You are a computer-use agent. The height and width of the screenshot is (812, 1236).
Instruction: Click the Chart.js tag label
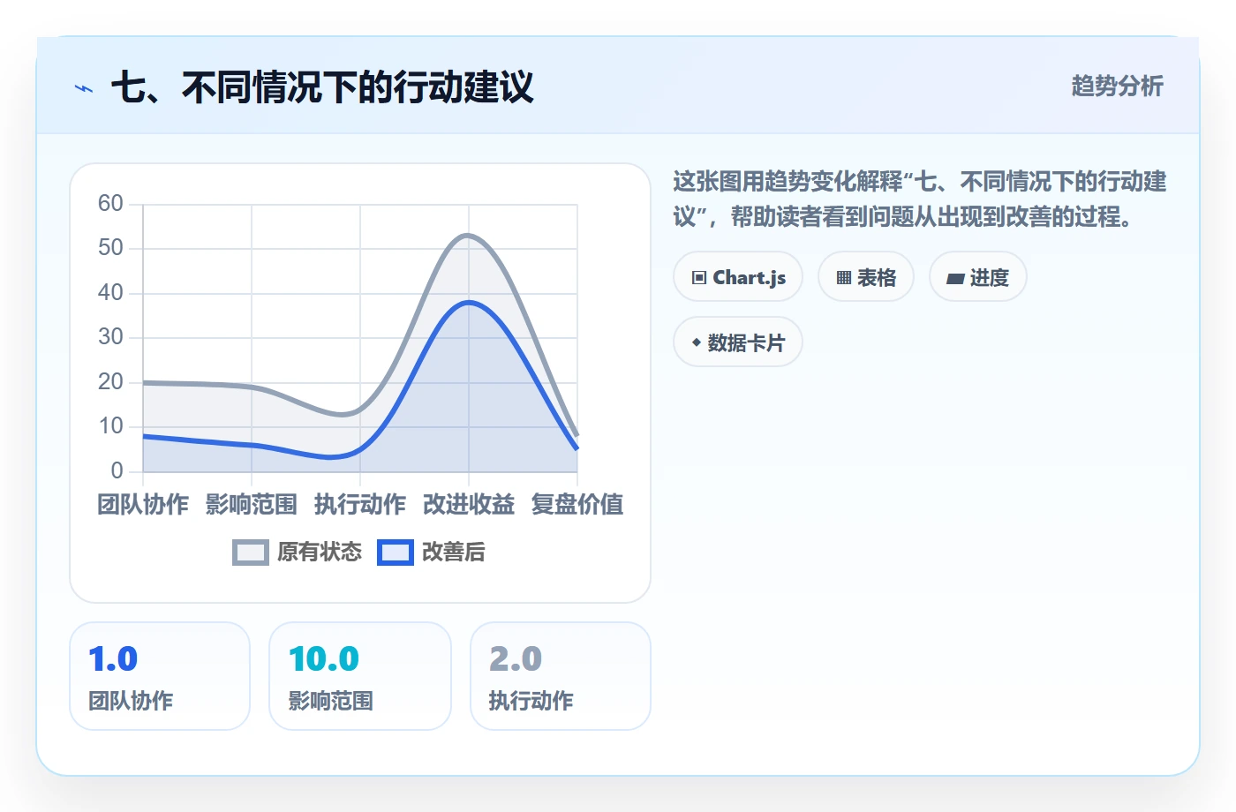pyautogui.click(x=750, y=277)
